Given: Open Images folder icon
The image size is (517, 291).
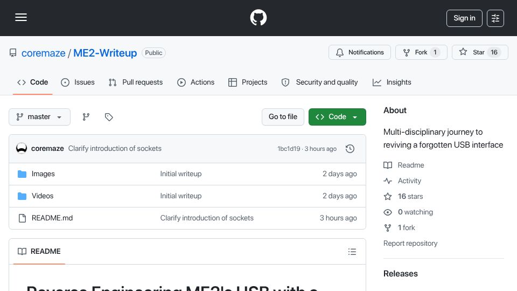Looking at the screenshot, I should [22, 174].
